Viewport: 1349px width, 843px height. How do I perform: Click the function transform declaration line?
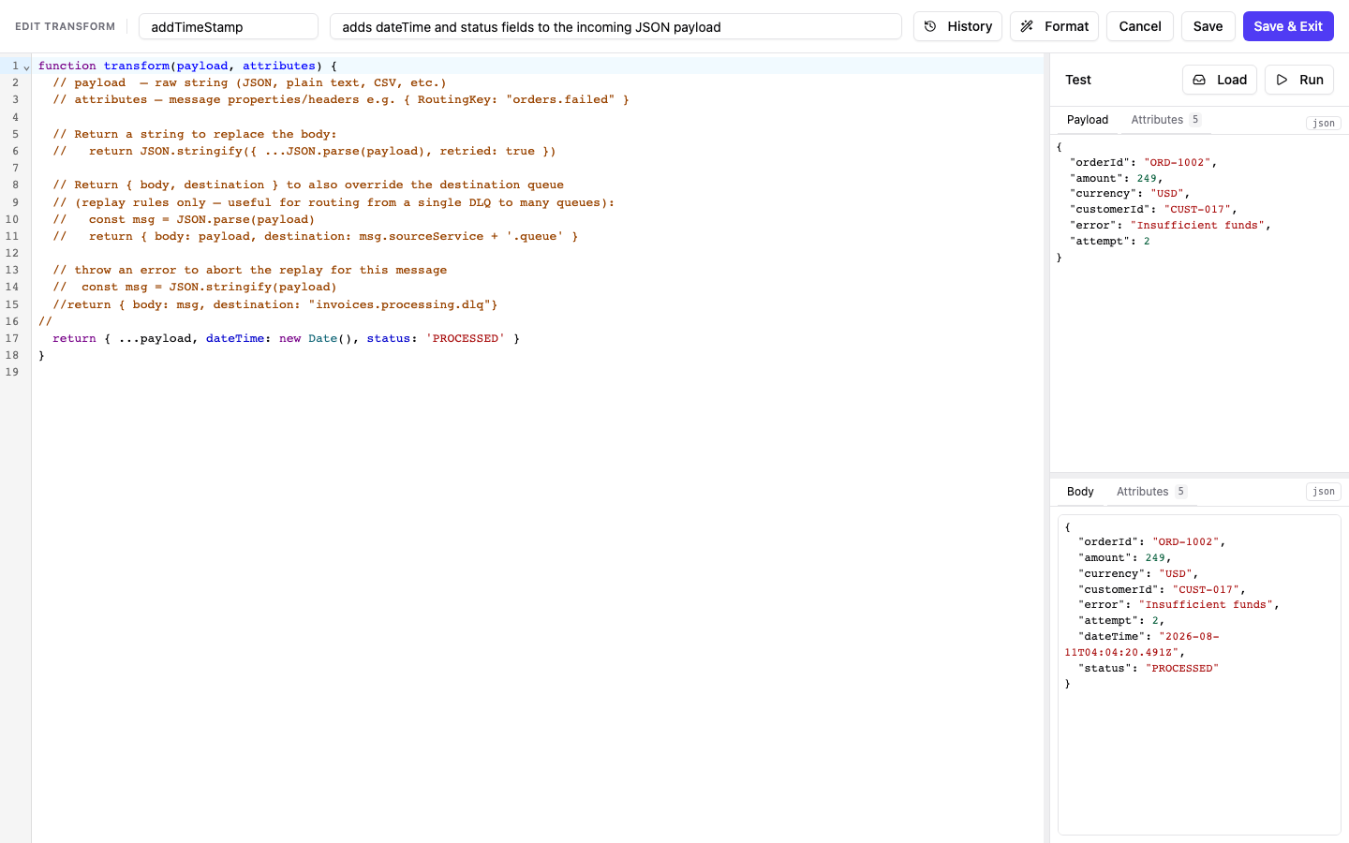[x=187, y=66]
